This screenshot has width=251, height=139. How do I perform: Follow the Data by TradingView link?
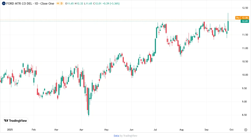pos(125,136)
